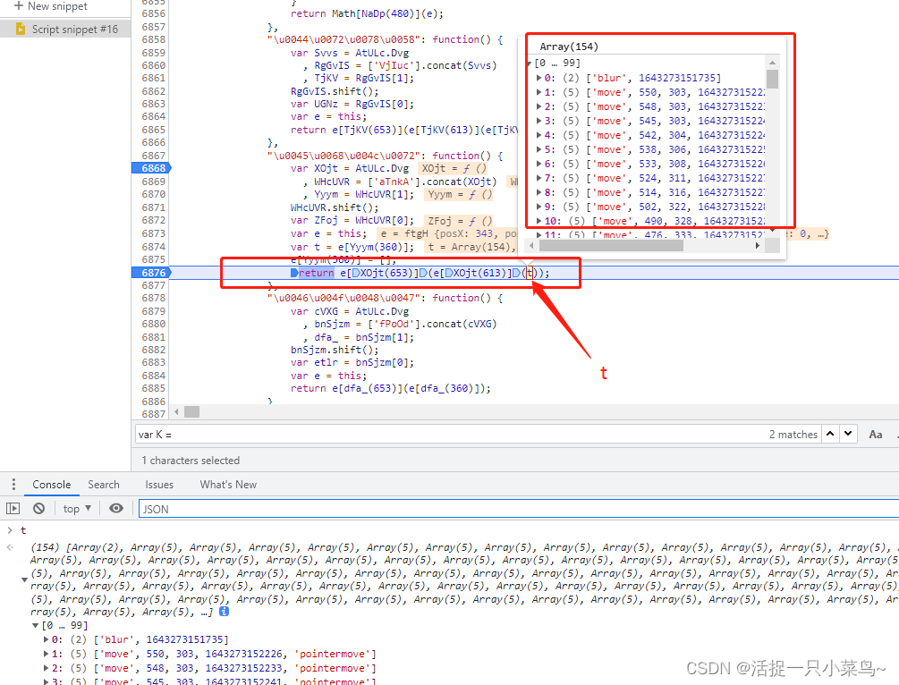Click the eye icon for live expression

click(x=116, y=508)
